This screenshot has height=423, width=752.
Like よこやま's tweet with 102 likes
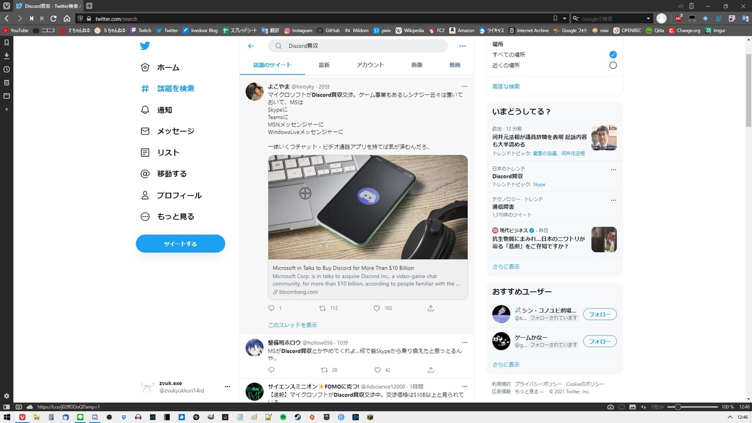click(377, 308)
